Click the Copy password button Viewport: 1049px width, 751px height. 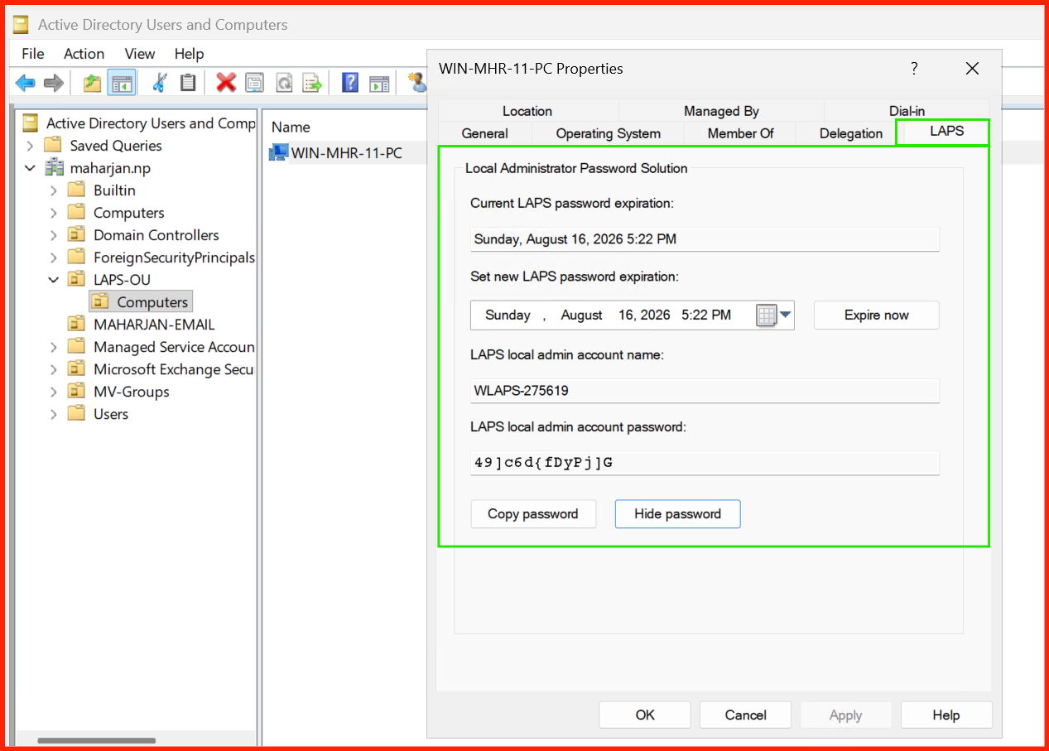[533, 514]
